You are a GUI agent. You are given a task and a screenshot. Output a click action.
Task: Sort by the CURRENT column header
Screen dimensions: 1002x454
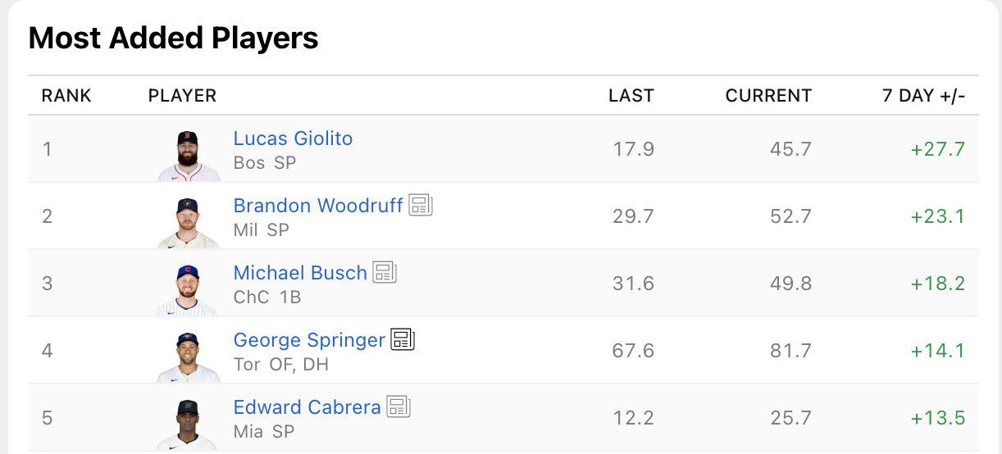pyautogui.click(x=768, y=96)
